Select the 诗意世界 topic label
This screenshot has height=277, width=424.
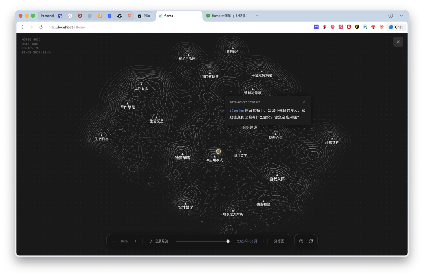point(332,143)
